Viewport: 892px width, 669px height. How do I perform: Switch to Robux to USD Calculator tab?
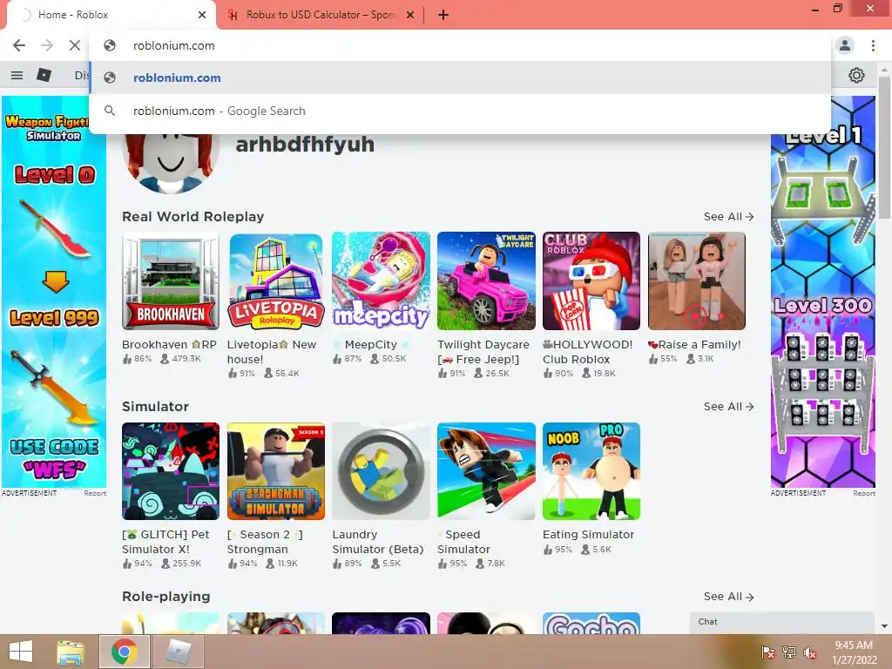(320, 15)
